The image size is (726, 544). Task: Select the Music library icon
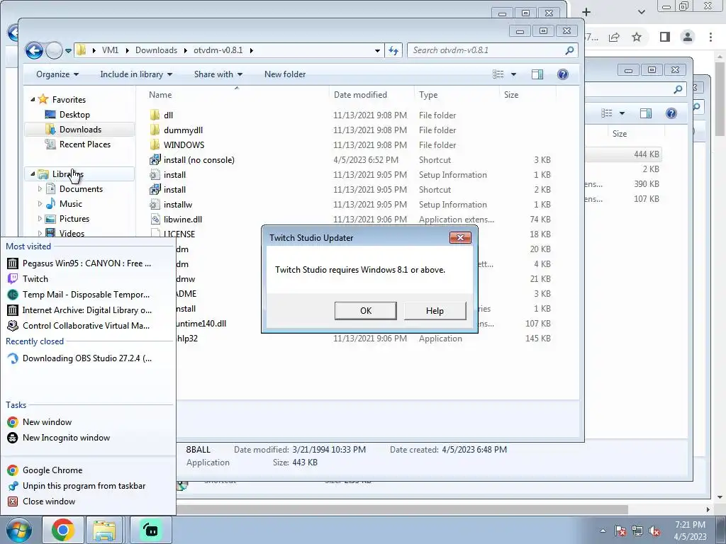(50, 203)
